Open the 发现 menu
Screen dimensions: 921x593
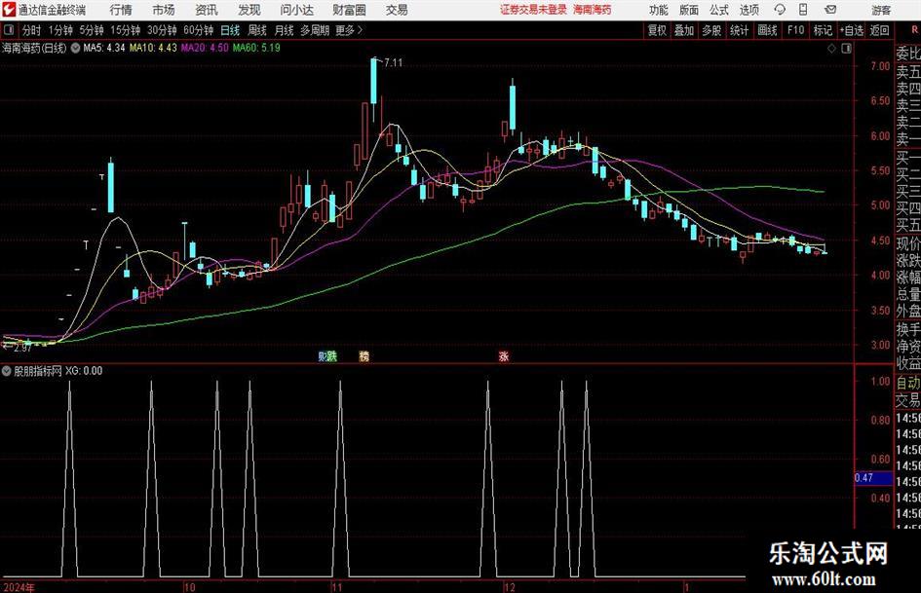pos(249,10)
